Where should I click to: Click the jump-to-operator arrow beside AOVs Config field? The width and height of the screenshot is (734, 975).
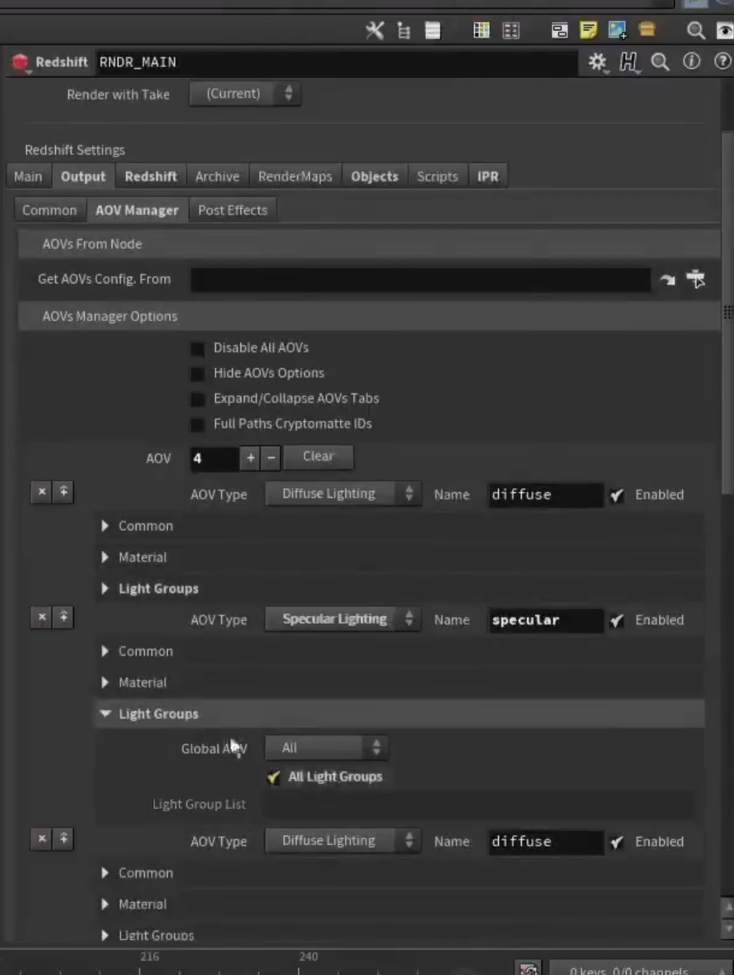[667, 279]
